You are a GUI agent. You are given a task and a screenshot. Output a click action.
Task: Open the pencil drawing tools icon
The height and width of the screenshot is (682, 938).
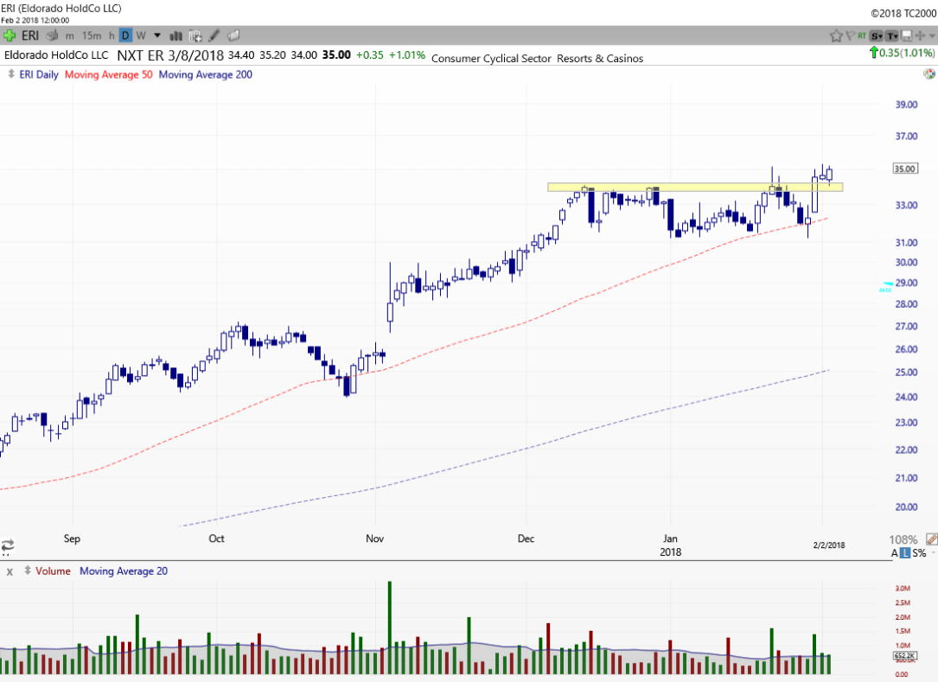pos(214,35)
